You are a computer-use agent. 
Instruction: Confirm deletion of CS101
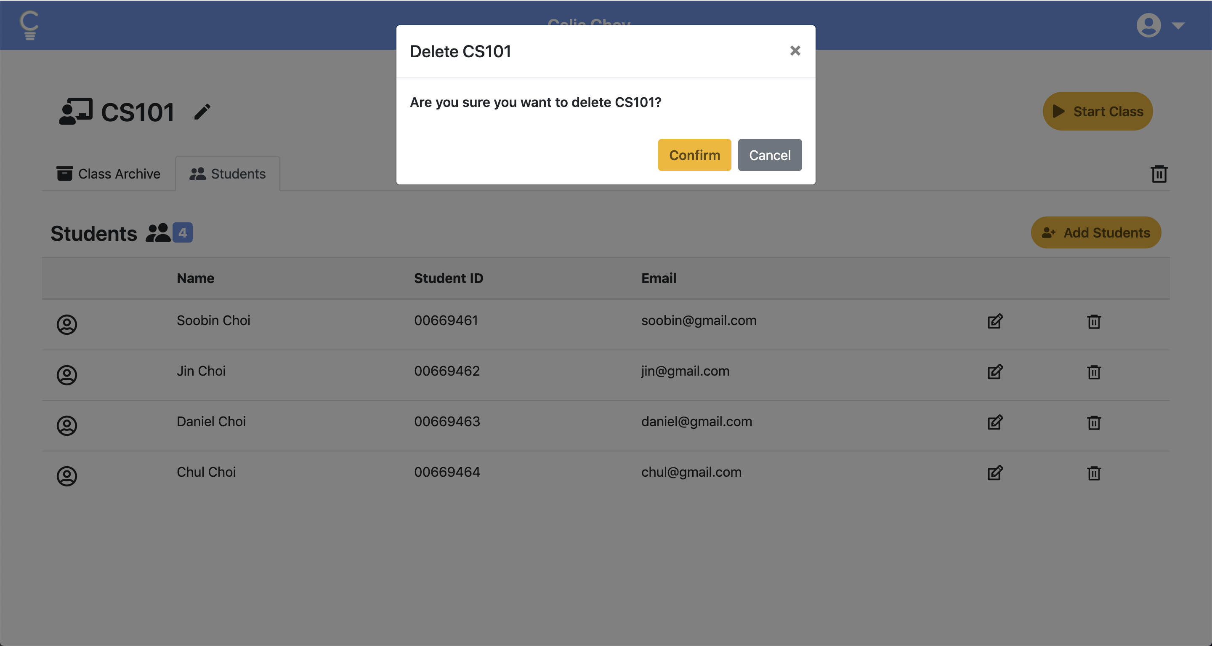(x=694, y=155)
